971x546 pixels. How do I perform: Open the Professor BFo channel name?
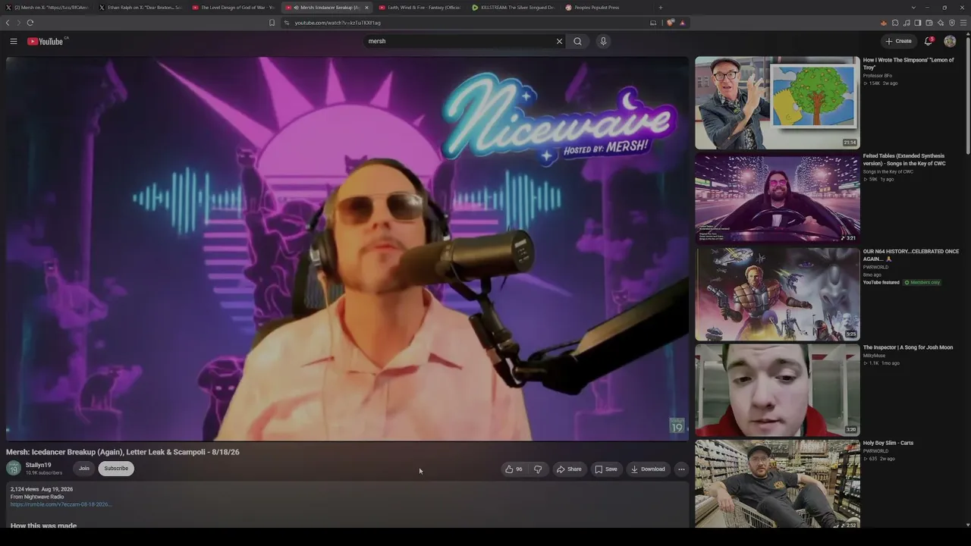coord(878,76)
